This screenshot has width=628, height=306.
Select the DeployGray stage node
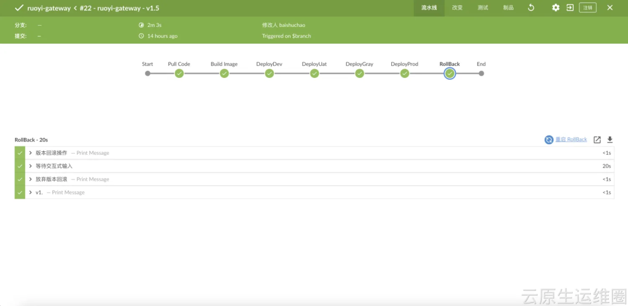pos(360,73)
